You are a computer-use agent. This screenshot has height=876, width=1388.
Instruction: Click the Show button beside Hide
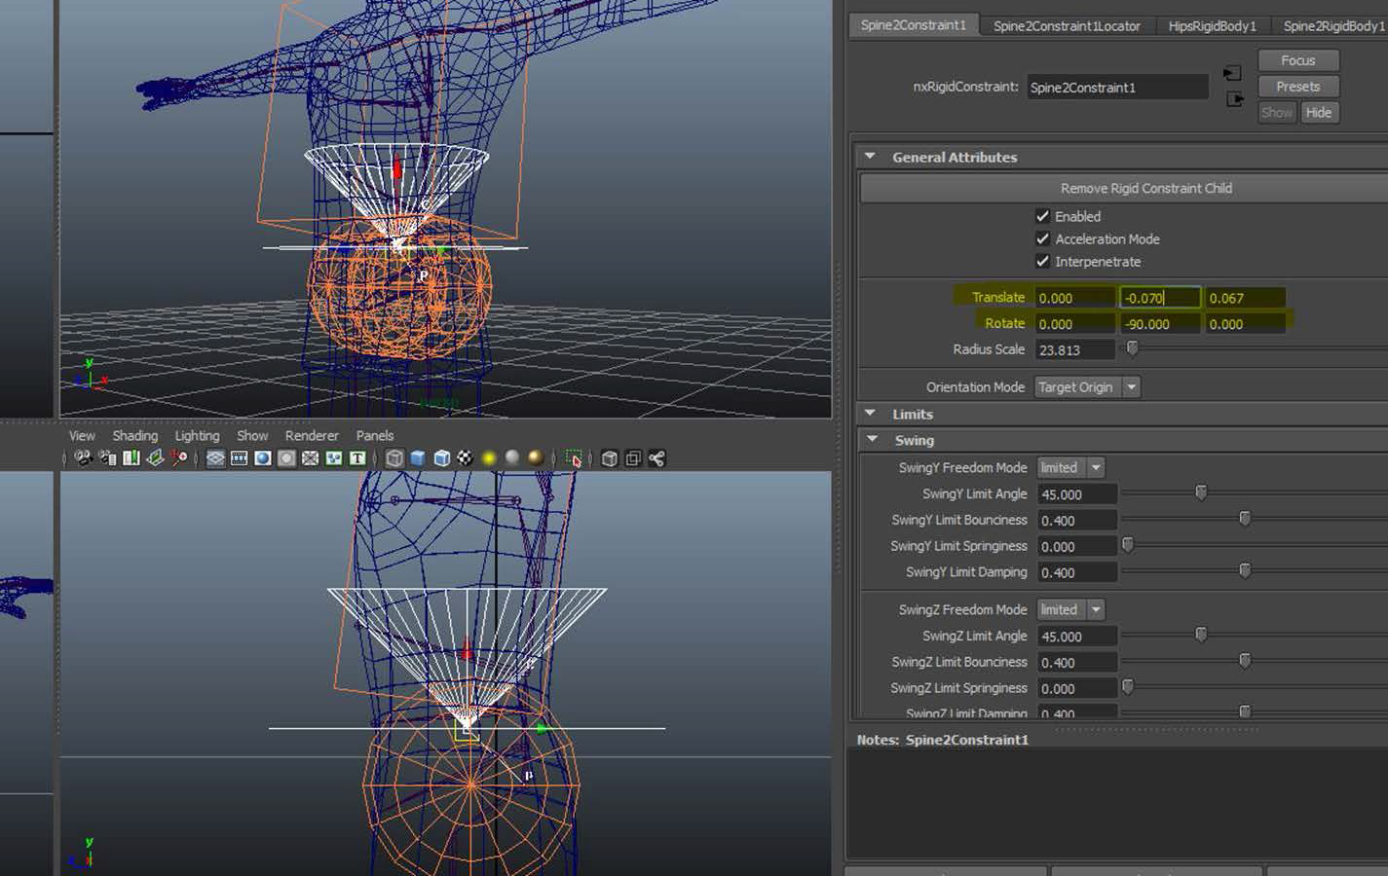tap(1277, 113)
